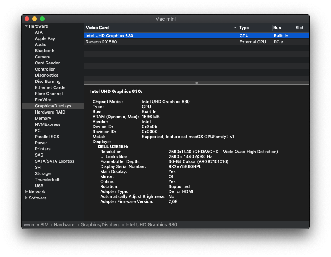Click Hardware in the path bar

point(64,225)
